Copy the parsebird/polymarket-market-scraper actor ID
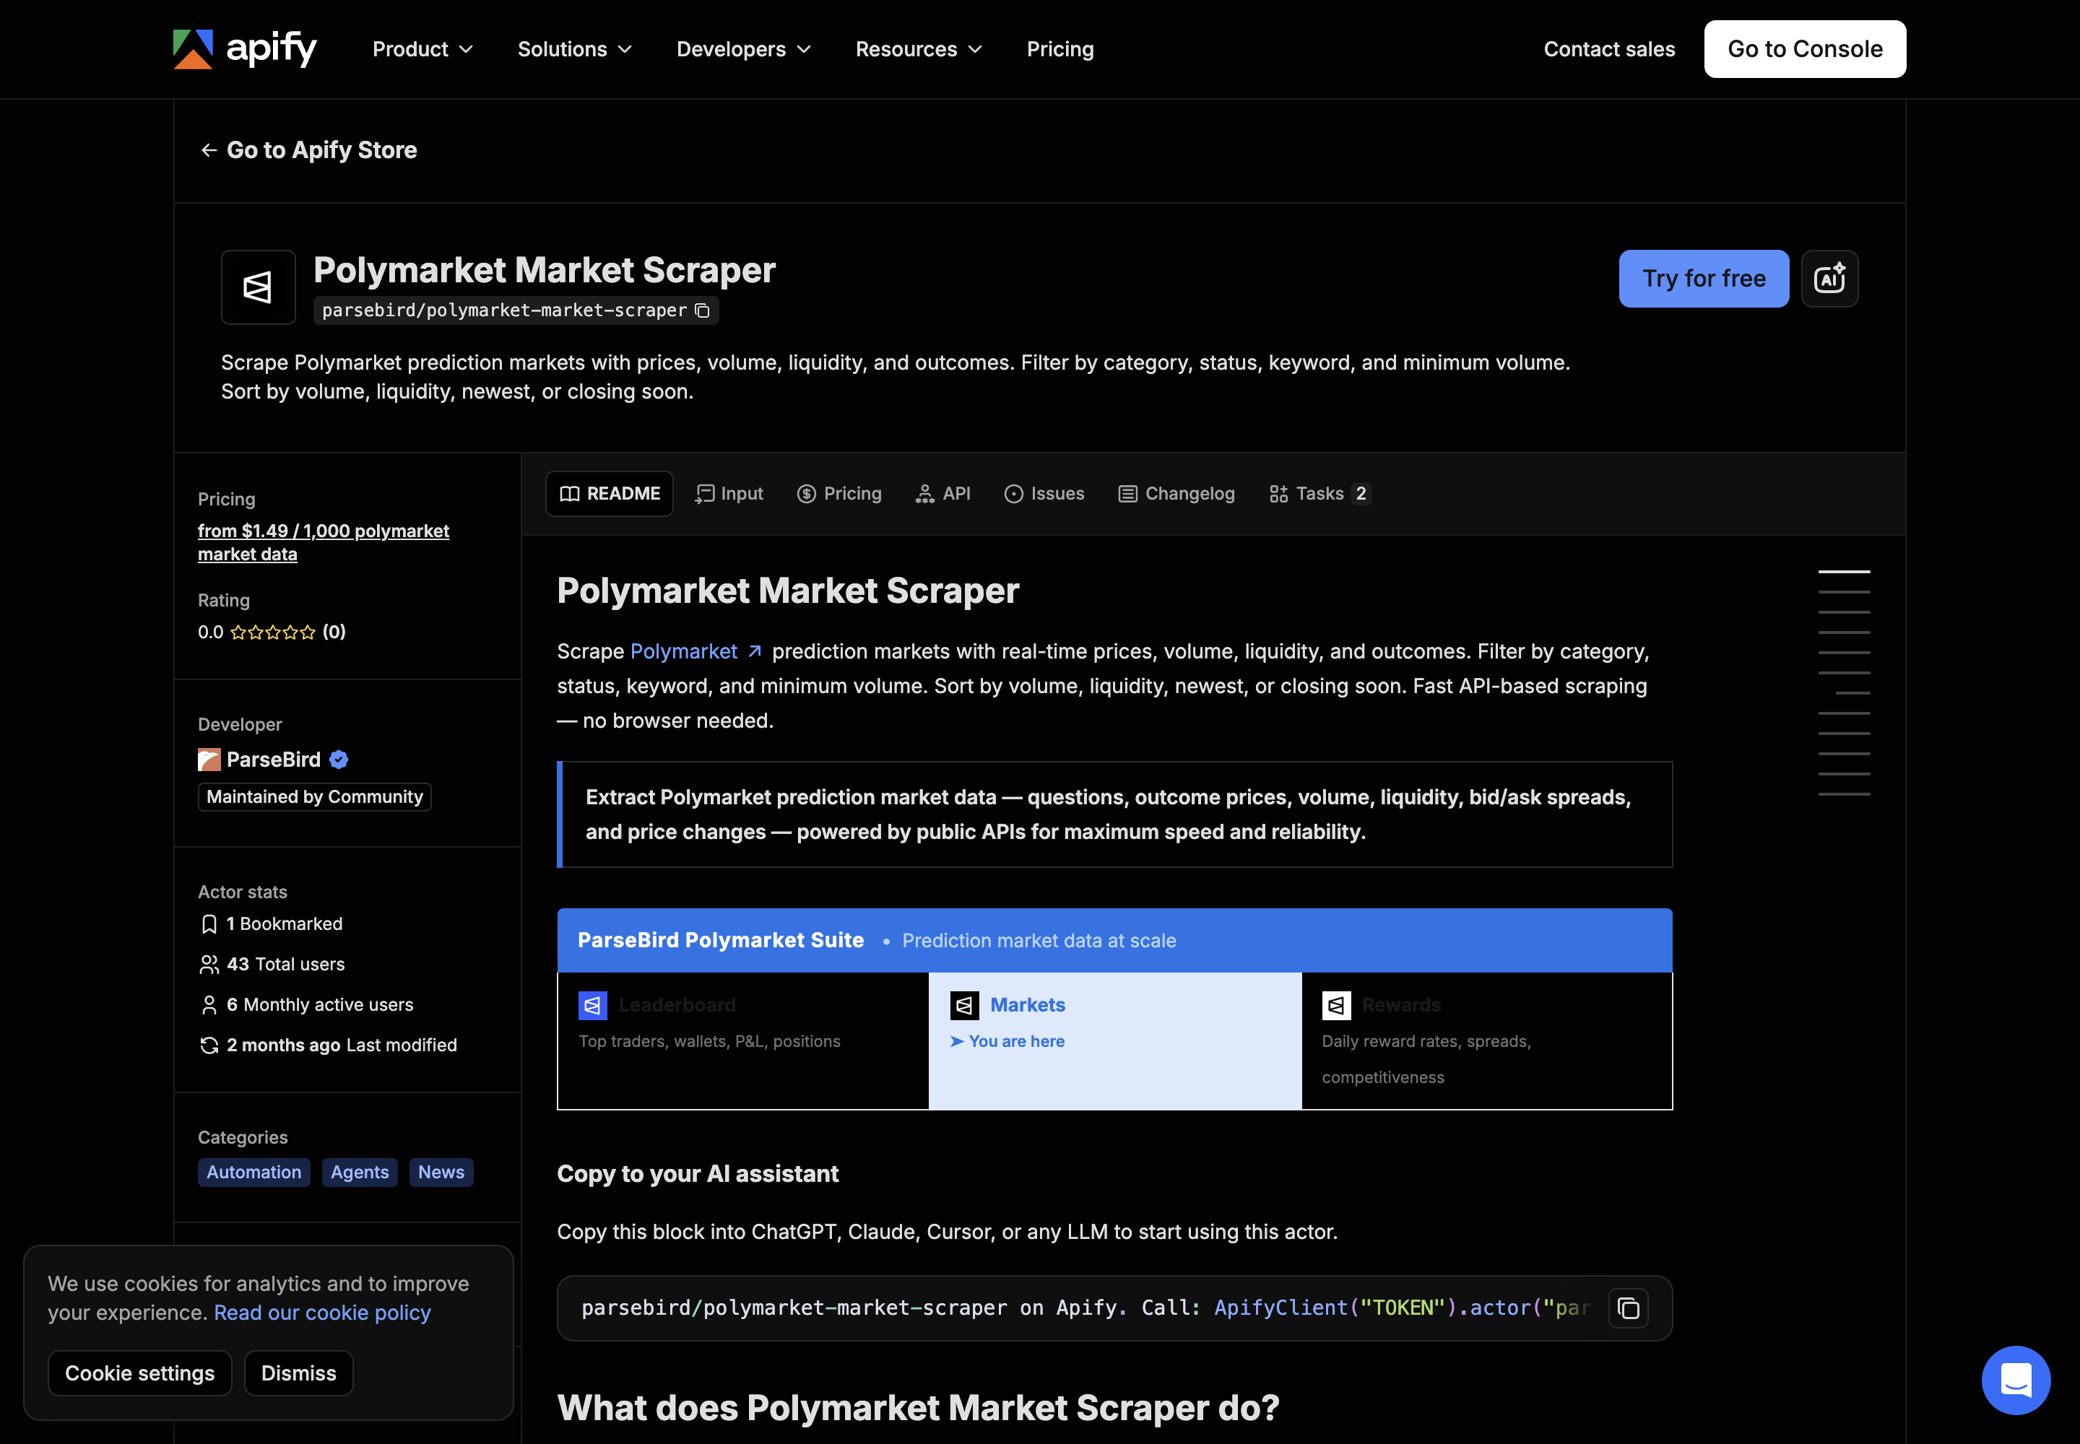The height and width of the screenshot is (1444, 2080). coord(703,310)
